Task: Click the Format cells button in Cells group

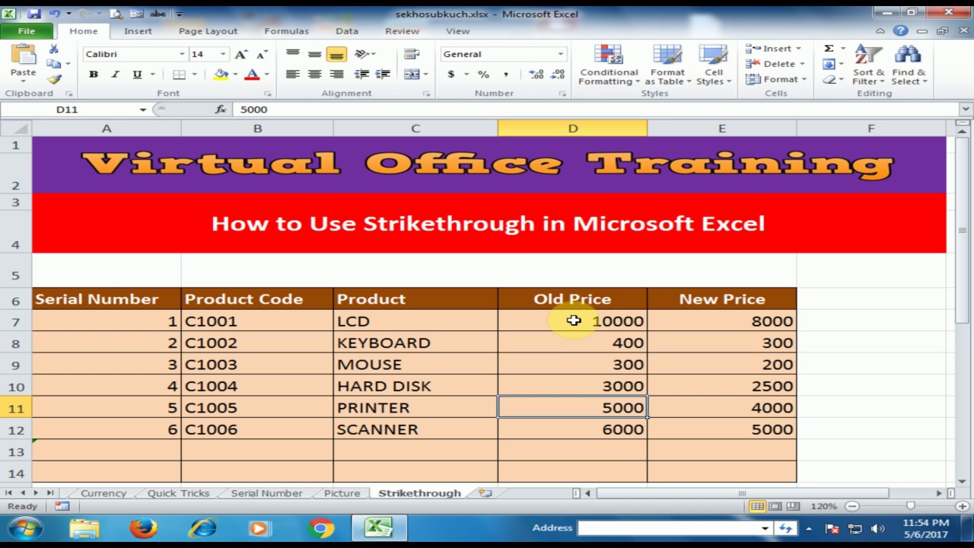Action: point(776,79)
